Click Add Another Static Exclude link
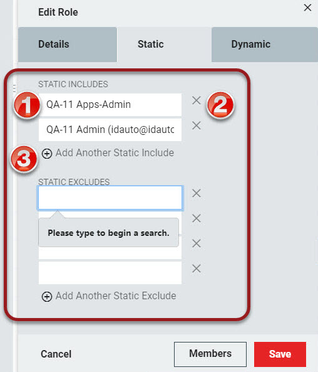The height and width of the screenshot is (372, 318). coord(116,296)
